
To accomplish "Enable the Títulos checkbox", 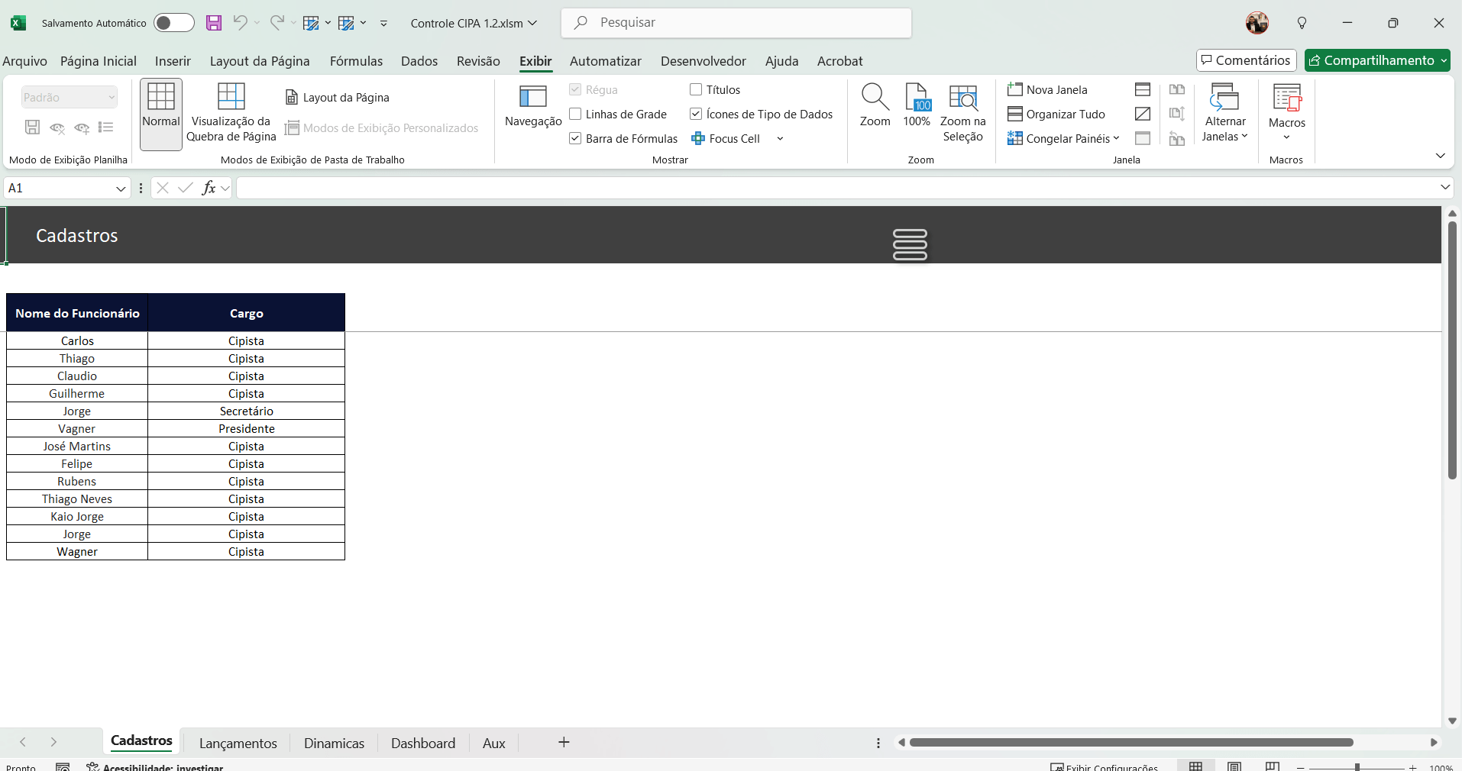I will (x=696, y=89).
